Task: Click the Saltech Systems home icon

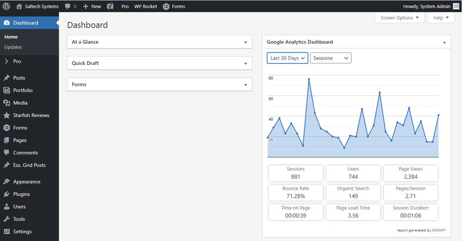Action: click(19, 6)
